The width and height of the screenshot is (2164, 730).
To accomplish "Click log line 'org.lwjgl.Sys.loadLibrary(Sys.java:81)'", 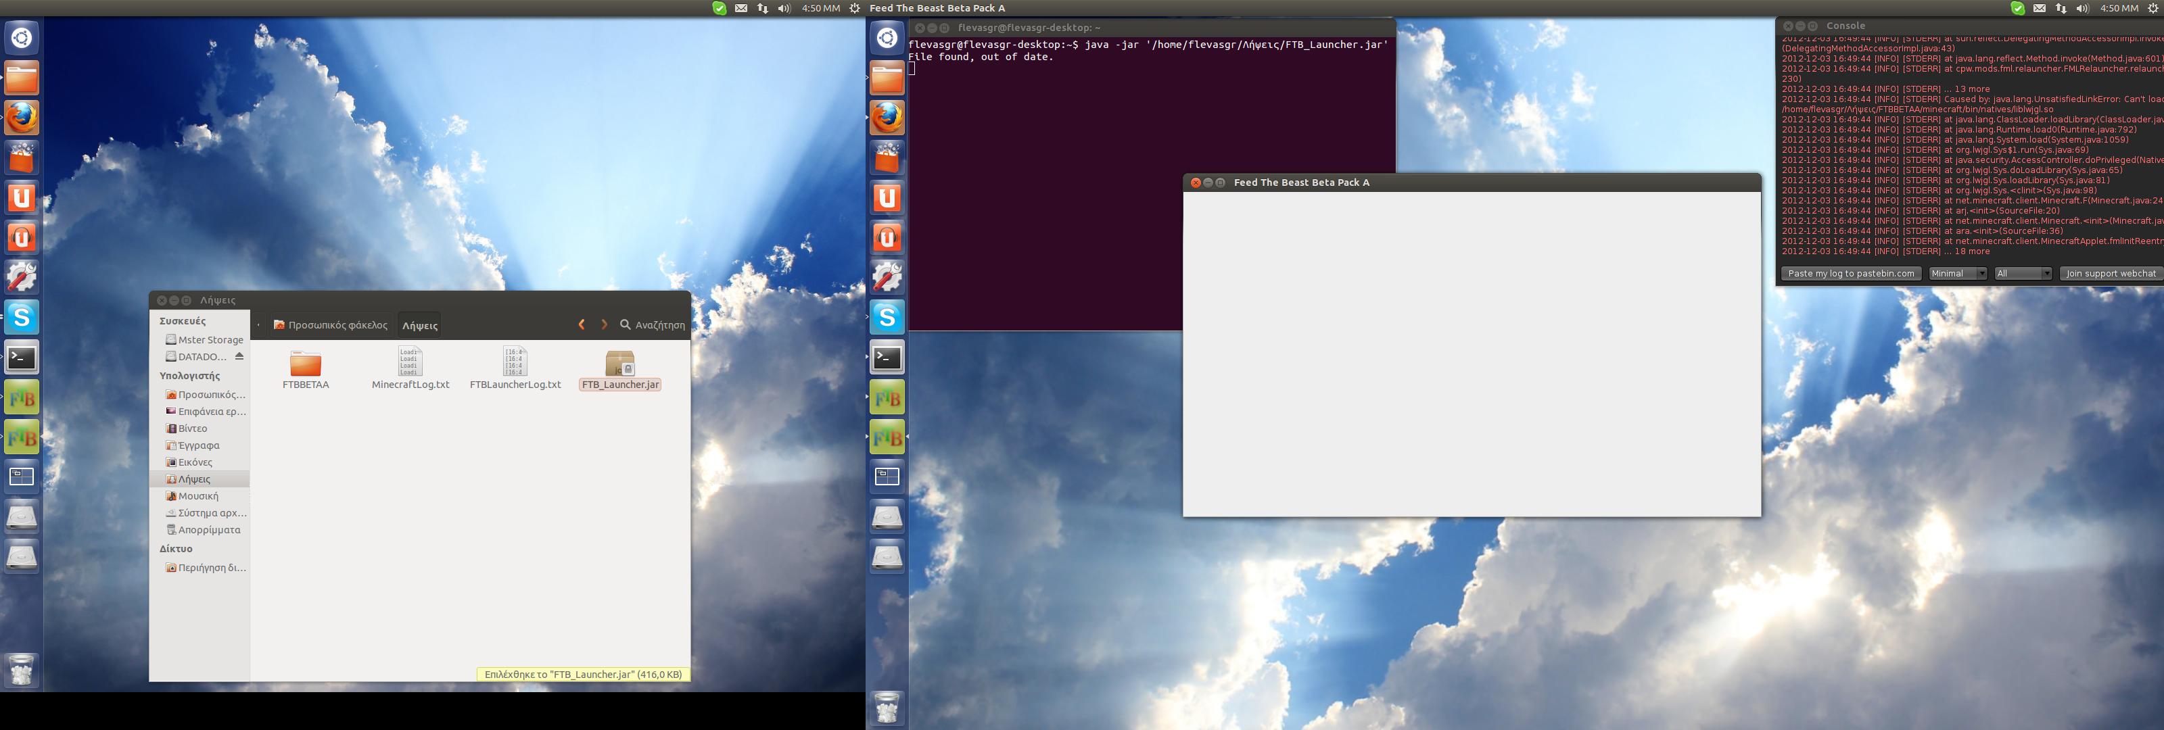I will pyautogui.click(x=1946, y=180).
